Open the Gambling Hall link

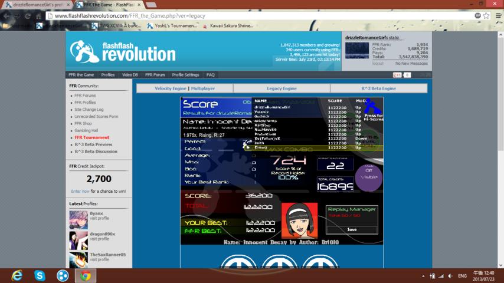pos(86,130)
